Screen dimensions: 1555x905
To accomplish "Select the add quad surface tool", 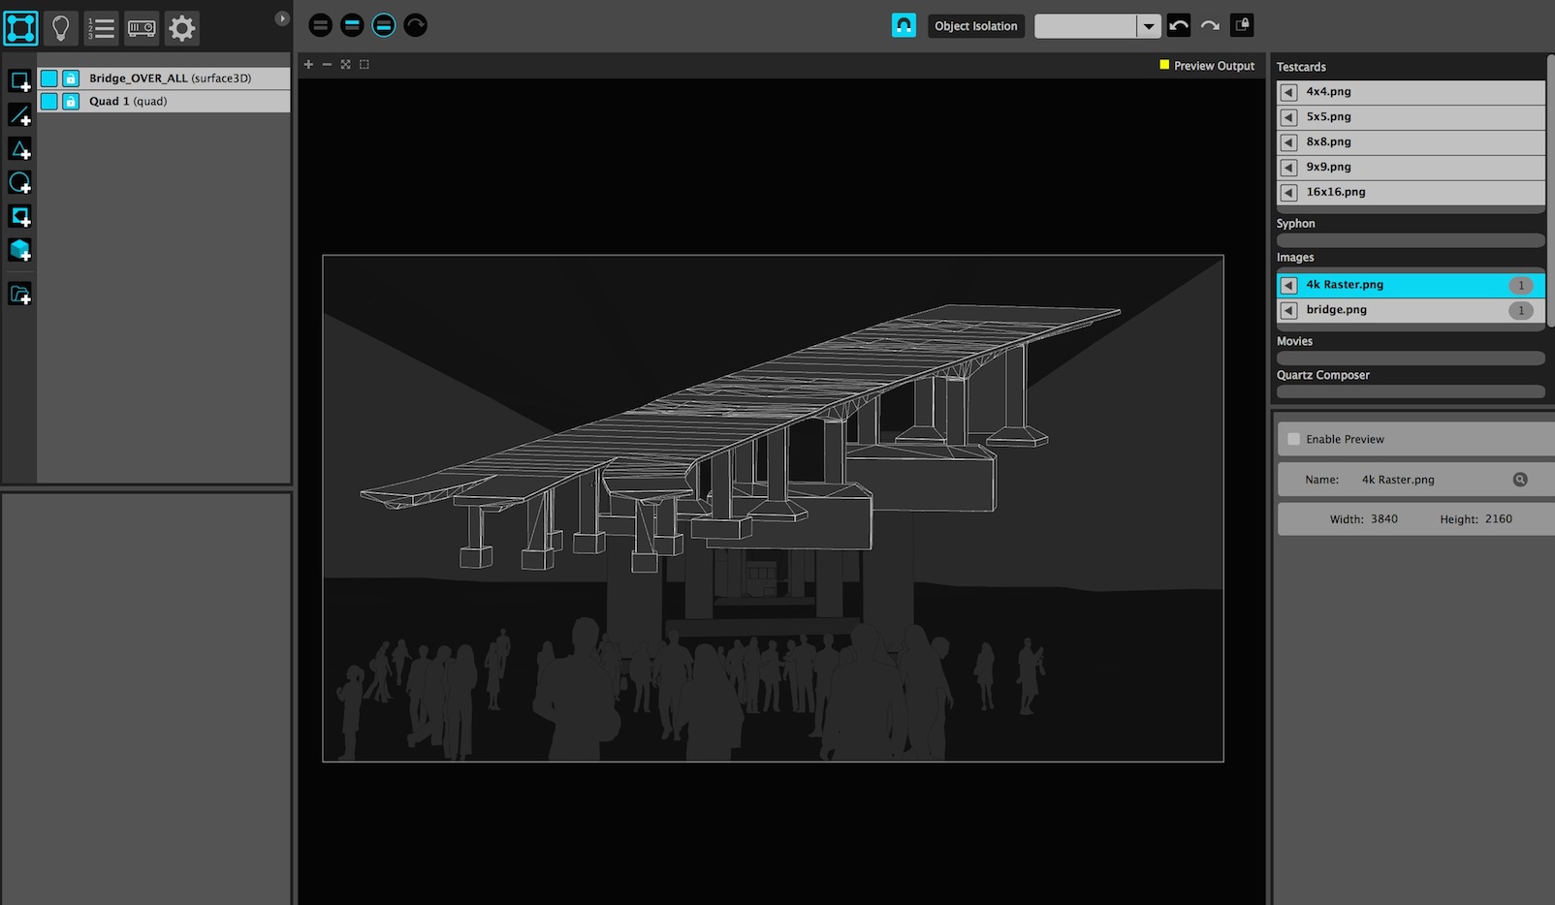I will coord(19,82).
